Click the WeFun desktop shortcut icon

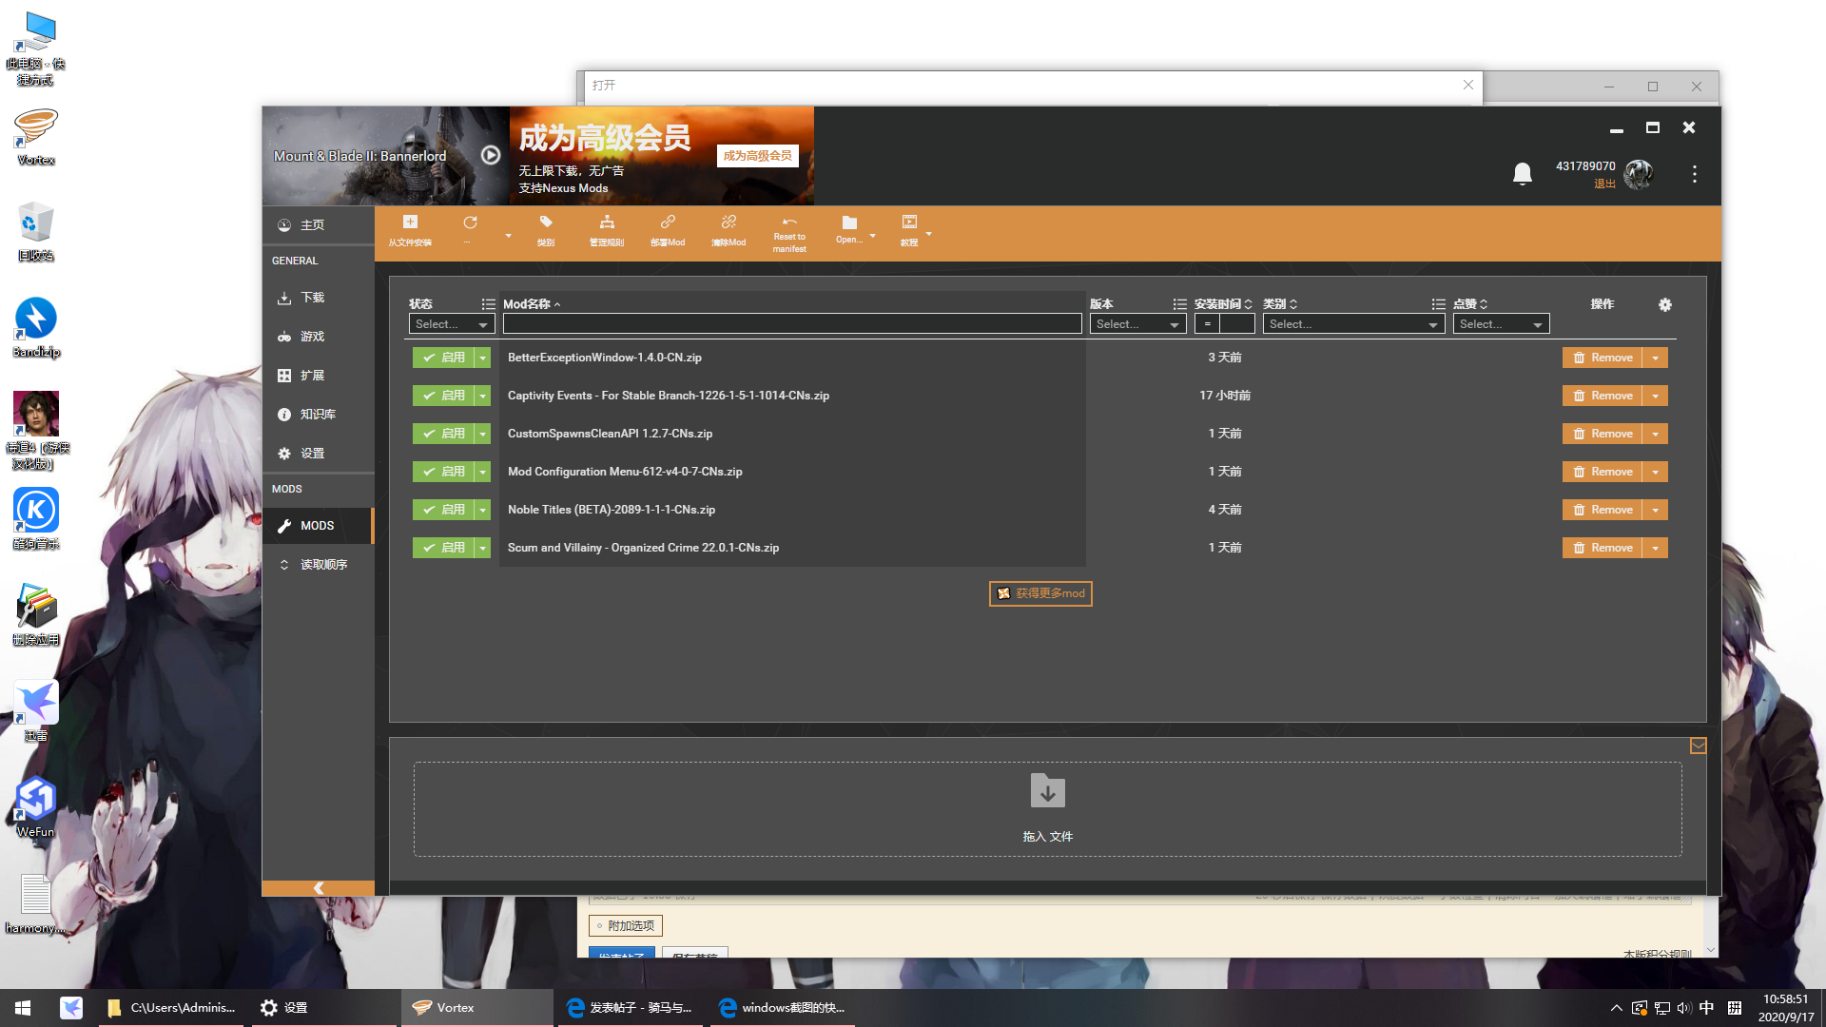click(36, 807)
